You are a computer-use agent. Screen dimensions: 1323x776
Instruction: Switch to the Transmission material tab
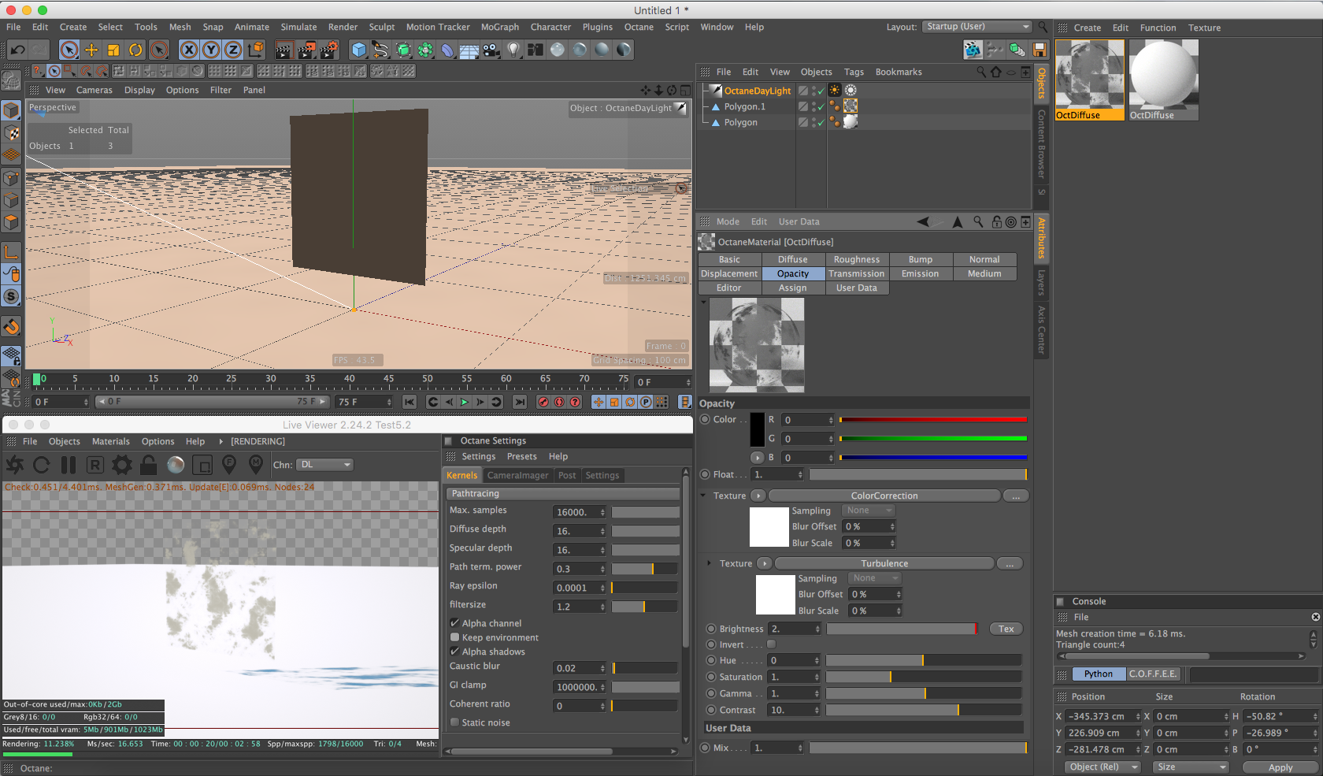(x=856, y=273)
